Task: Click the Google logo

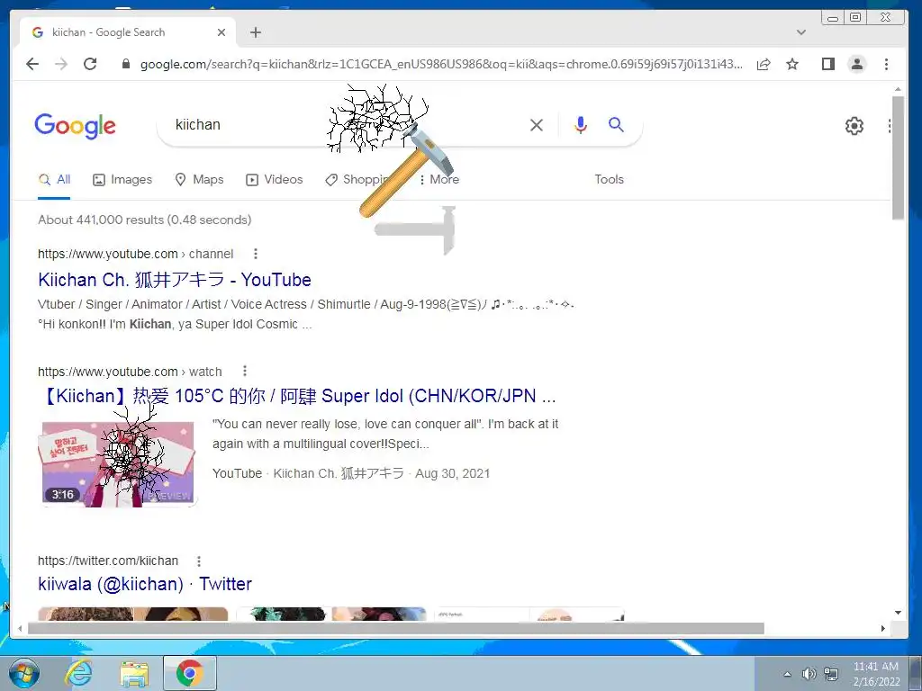Action: pyautogui.click(x=76, y=126)
